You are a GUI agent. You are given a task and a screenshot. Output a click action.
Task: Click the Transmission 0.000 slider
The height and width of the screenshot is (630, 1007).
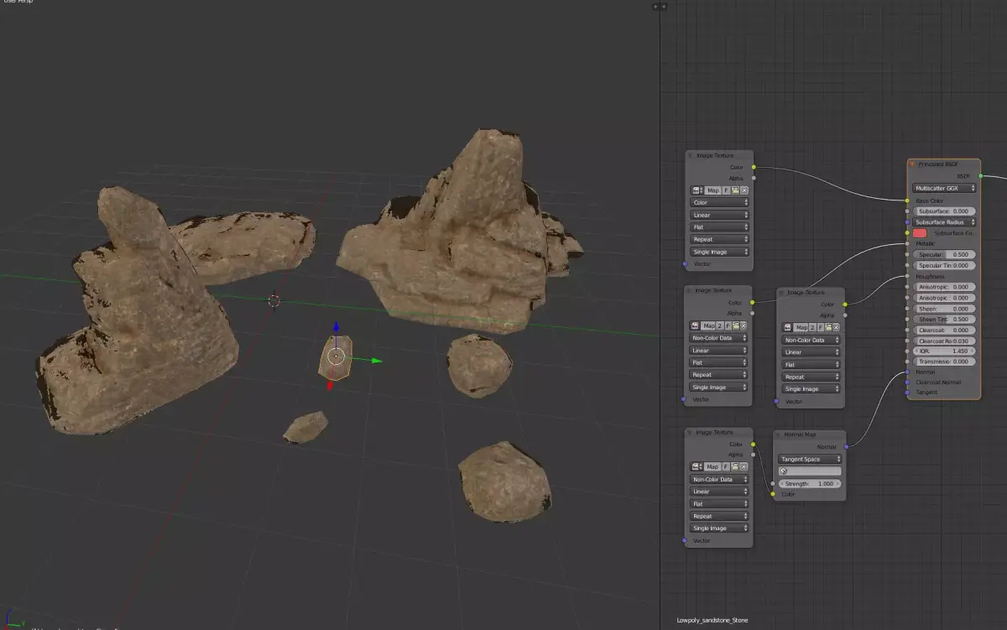944,362
